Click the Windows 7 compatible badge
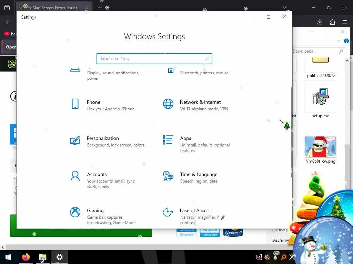This screenshot has height=264, width=353. tap(233, 232)
